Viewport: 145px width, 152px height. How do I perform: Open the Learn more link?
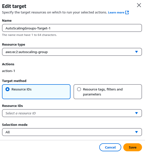click(116, 12)
